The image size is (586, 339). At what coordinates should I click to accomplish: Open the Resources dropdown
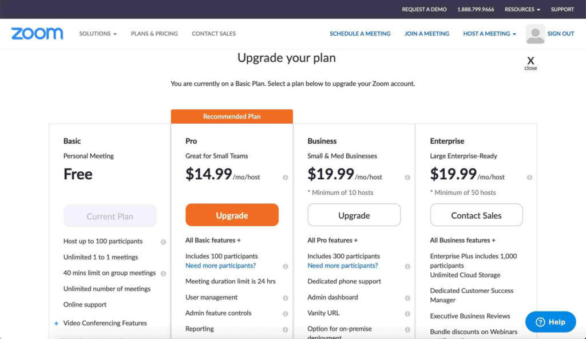coord(521,9)
